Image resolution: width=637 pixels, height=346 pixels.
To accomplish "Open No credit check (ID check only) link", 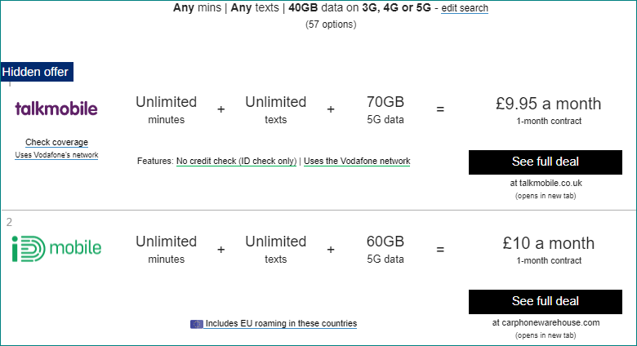I will pos(236,161).
